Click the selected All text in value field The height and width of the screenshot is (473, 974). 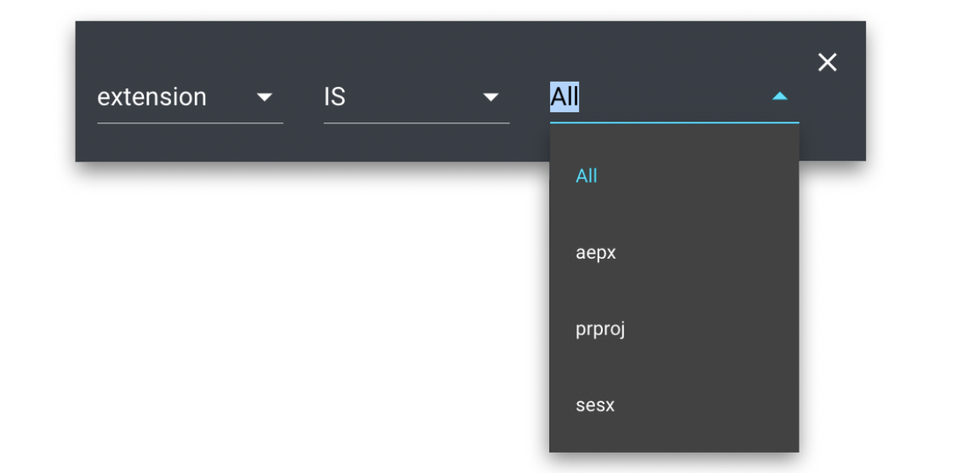(x=564, y=97)
